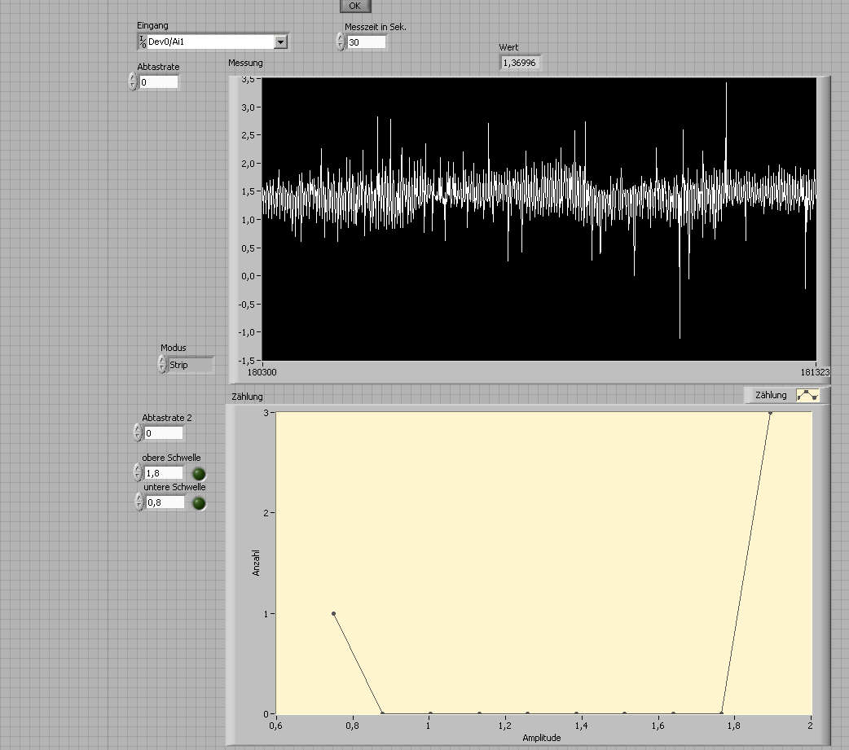
Task: Click the I/O icon in Eingang field
Action: (x=143, y=42)
